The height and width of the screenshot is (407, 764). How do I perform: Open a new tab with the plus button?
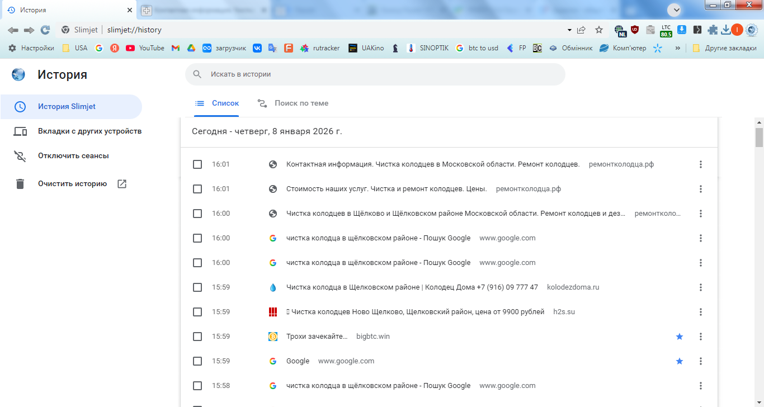(147, 10)
